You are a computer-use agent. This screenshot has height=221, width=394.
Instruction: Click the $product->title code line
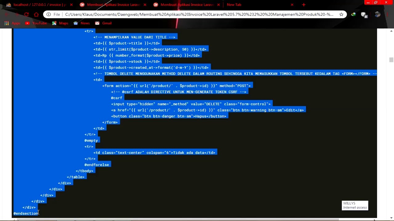coord(127,43)
